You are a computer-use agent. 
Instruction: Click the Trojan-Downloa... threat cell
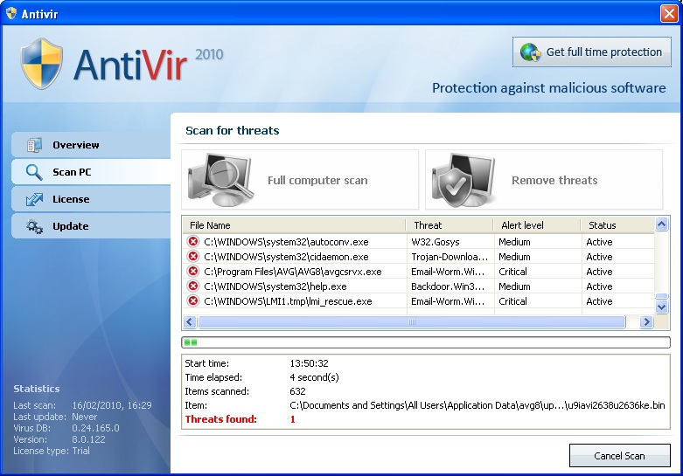pos(450,257)
